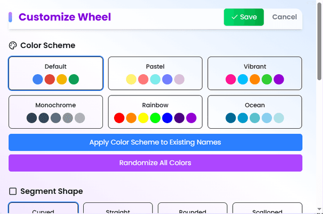The height and width of the screenshot is (214, 323).
Task: Click orange swatch in Rainbow scheme
Action: (x=131, y=118)
